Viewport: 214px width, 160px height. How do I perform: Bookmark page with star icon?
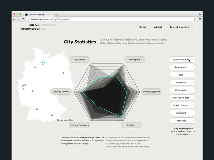coord(195,19)
